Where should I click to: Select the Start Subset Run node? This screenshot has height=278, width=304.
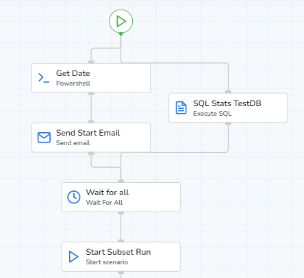121,257
